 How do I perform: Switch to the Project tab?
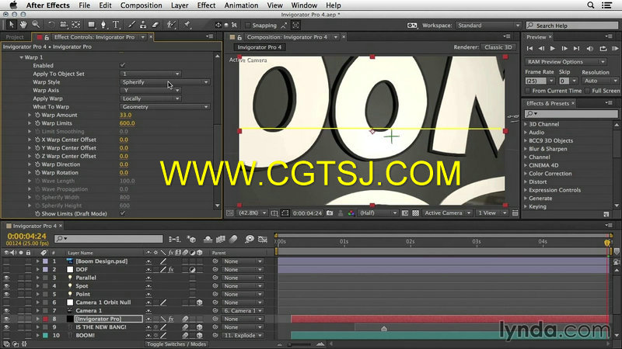pyautogui.click(x=15, y=36)
